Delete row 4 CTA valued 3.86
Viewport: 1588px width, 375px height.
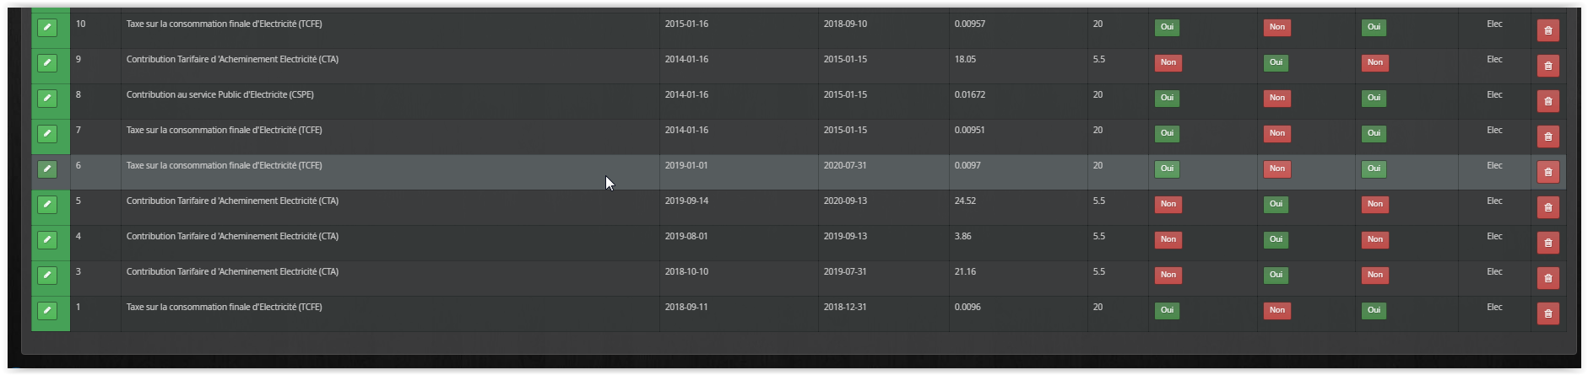click(1547, 243)
